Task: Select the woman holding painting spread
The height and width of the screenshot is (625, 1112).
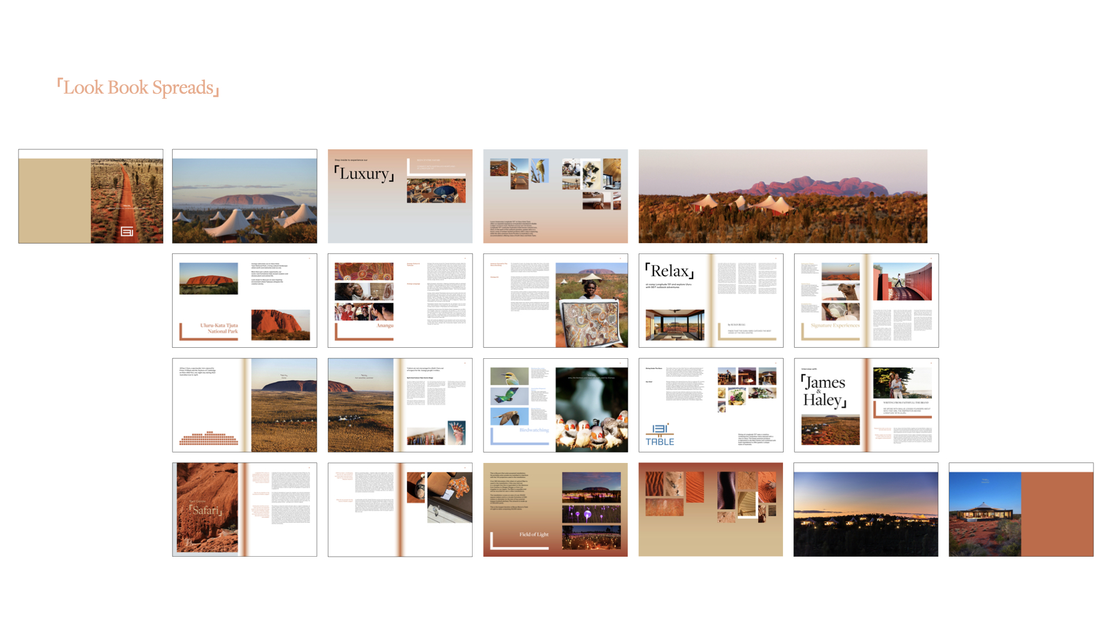Action: click(x=555, y=301)
